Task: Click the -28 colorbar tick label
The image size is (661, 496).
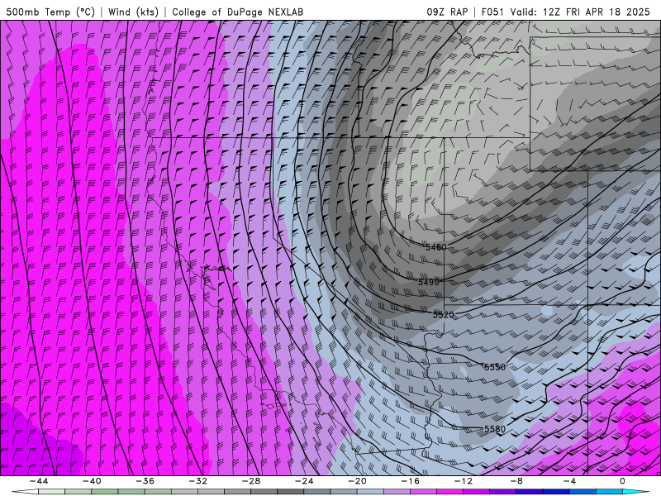Action: coord(251,481)
